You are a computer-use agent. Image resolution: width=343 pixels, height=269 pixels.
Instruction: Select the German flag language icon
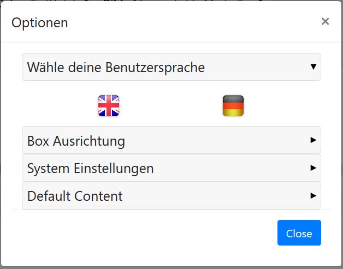click(233, 106)
